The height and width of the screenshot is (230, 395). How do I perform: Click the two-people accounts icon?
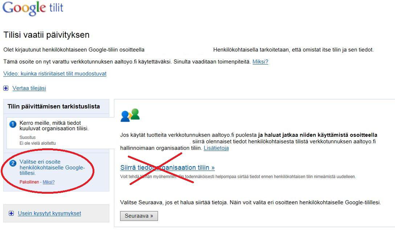click(130, 115)
